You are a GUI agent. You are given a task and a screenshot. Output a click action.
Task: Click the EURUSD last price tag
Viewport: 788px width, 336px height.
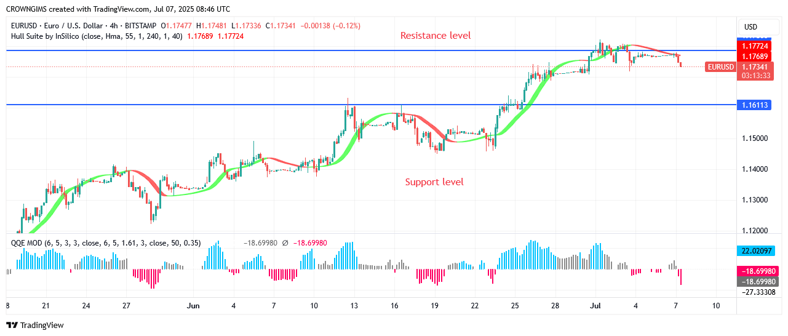(x=721, y=66)
